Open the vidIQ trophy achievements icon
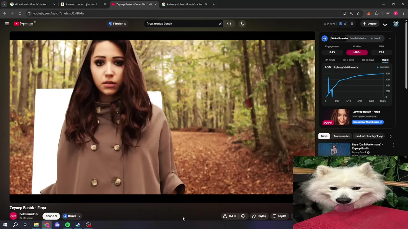The height and width of the screenshot is (229, 408). coord(352,24)
